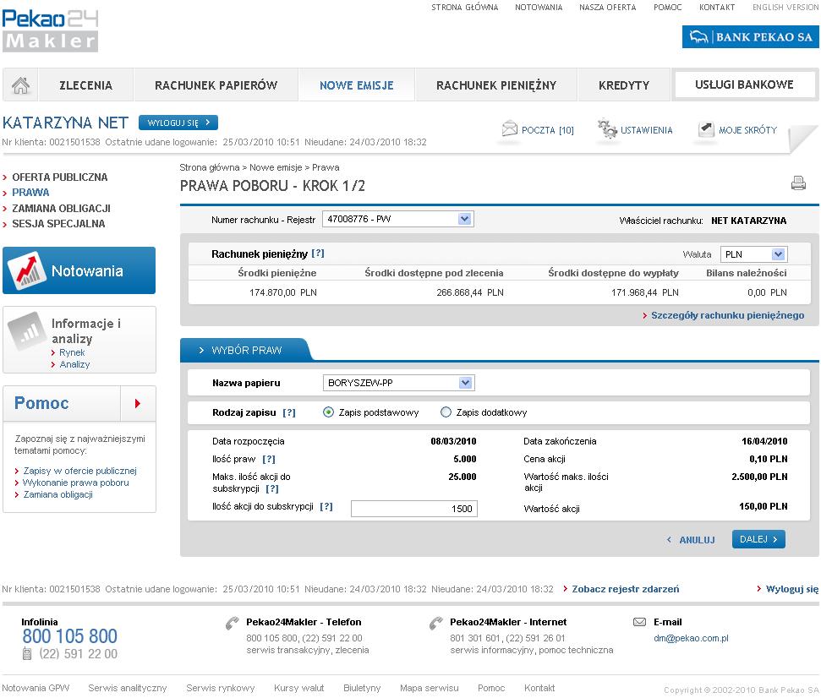Open Kursy walut footer link
Image resolution: width=821 pixels, height=698 pixels.
click(x=299, y=688)
